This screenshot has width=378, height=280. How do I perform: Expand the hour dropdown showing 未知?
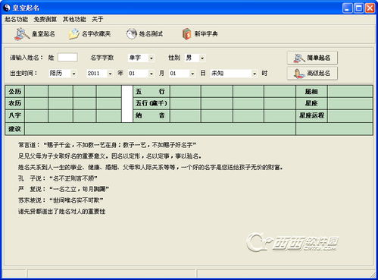255,74
